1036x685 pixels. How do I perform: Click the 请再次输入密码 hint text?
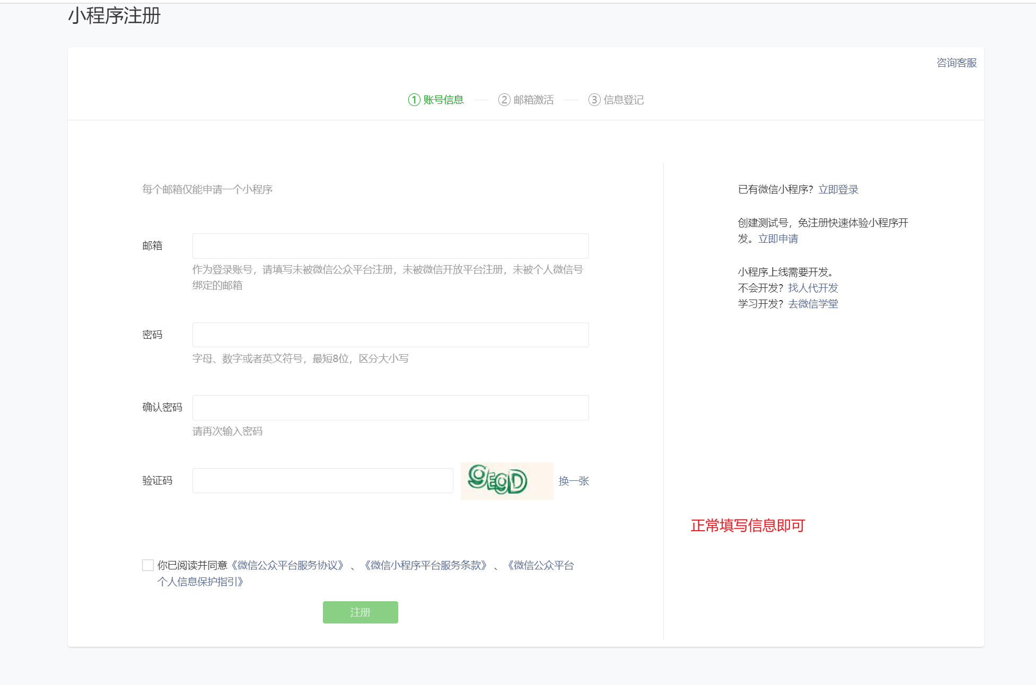[227, 431]
